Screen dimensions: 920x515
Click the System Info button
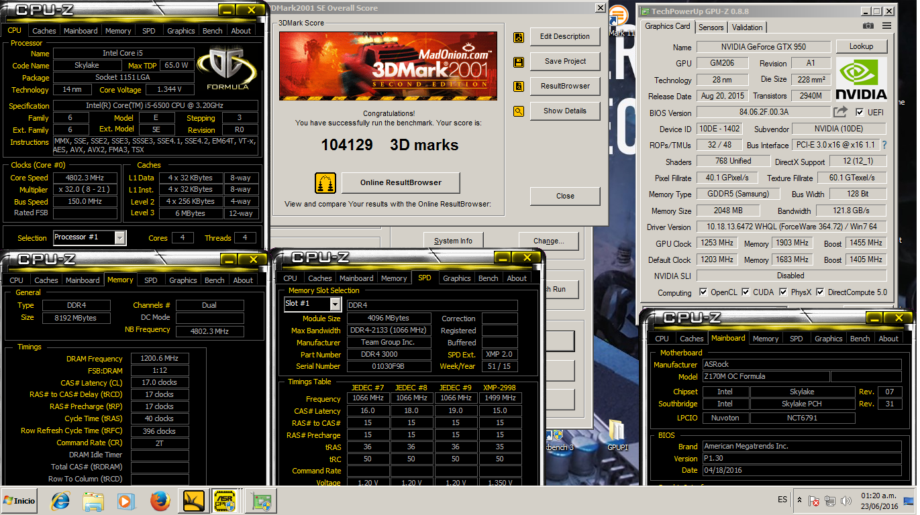[x=453, y=241]
